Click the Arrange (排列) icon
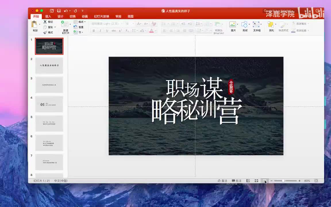Screen dimensions: 331x207 [271, 24]
